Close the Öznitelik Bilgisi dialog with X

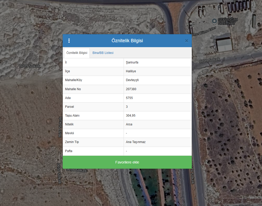(186, 41)
